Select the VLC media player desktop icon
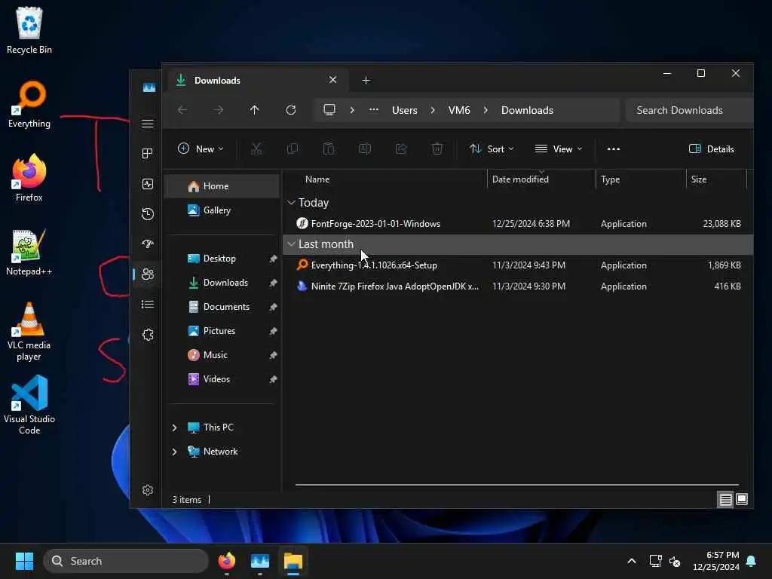The image size is (772, 579). [29, 332]
